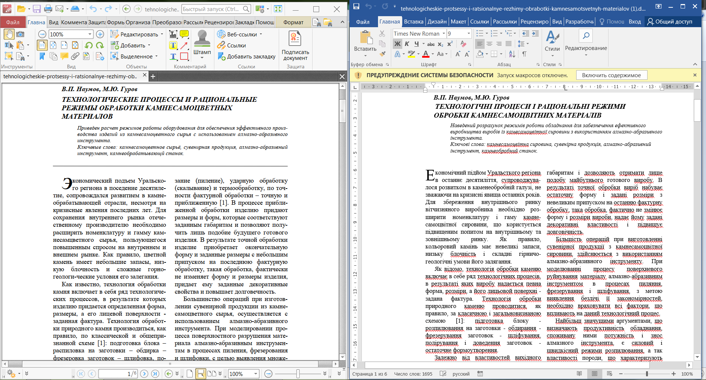The height and width of the screenshot is (380, 706).
Task: Click the Быстрый запуск search field
Action: pyautogui.click(x=216, y=9)
